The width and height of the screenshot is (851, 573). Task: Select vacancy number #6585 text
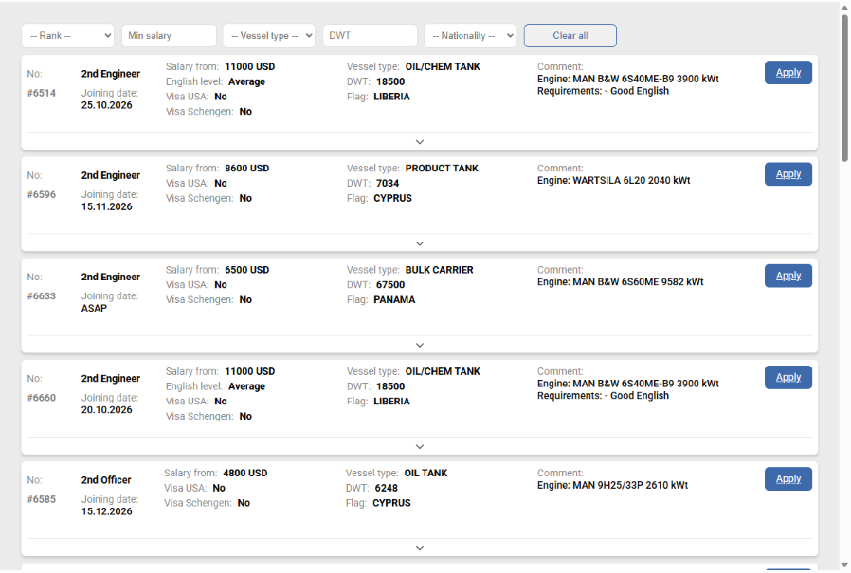(x=42, y=499)
